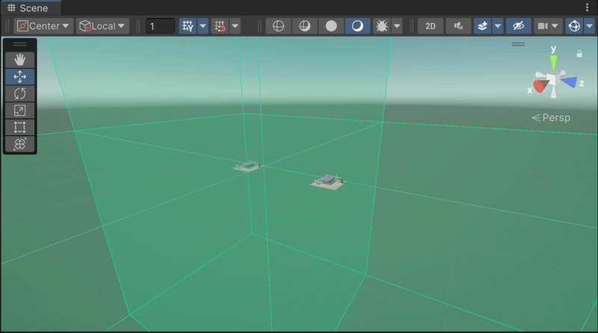Select the Scene tab
The height and width of the screenshot is (333, 598).
pyautogui.click(x=28, y=7)
